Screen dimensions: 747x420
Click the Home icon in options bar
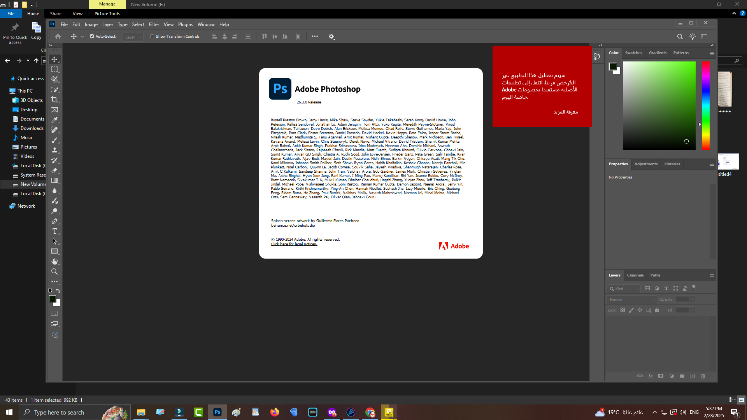click(58, 37)
